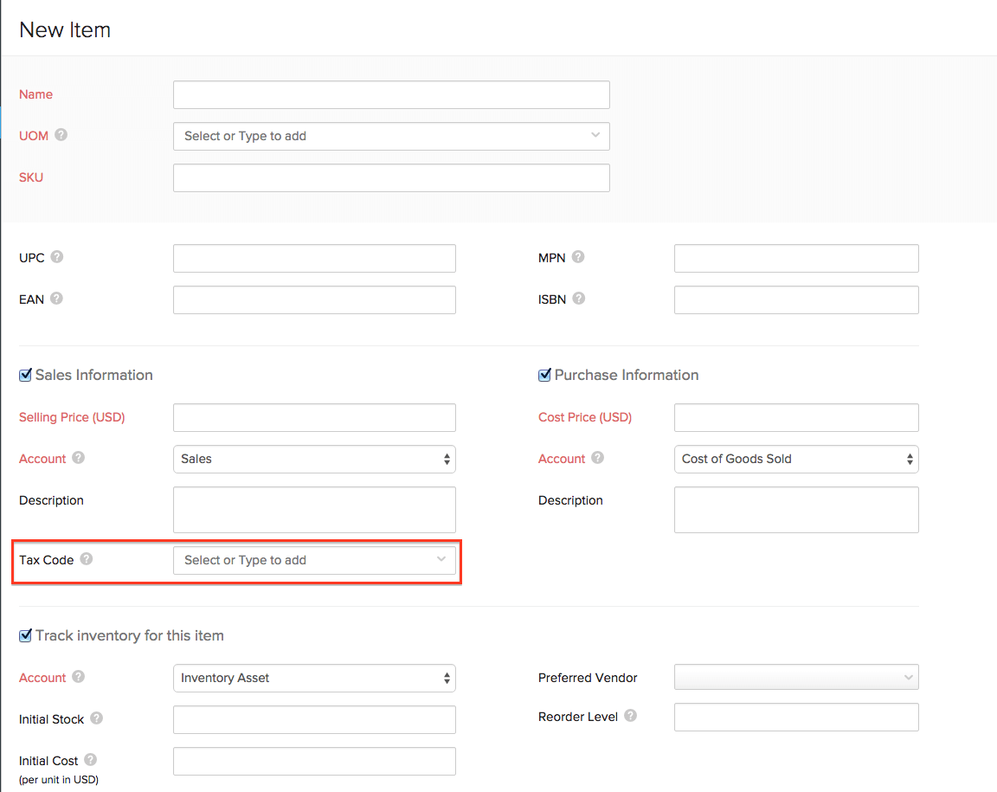Open the Preferred Vendor dropdown
The image size is (997, 792).
(795, 677)
